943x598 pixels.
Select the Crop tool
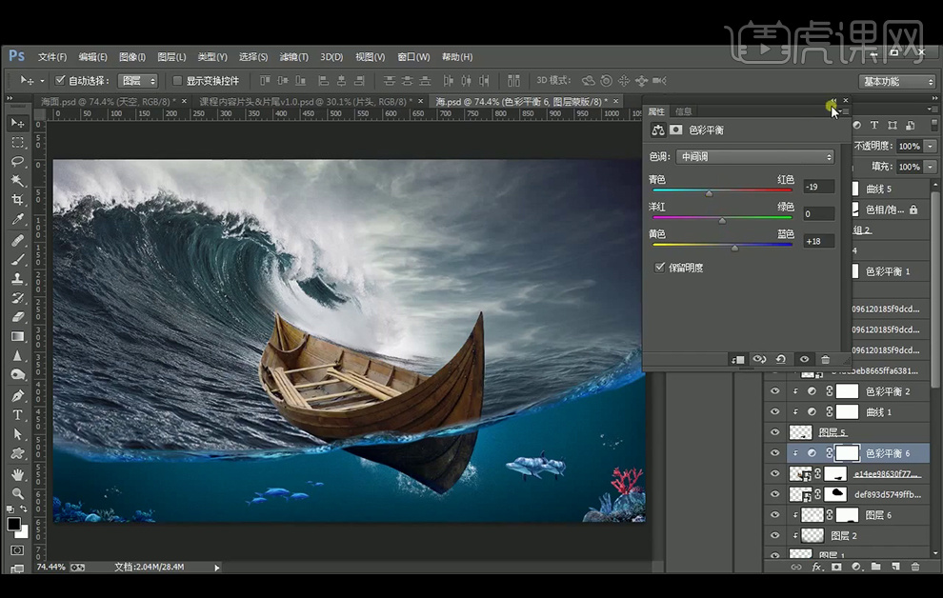(17, 200)
